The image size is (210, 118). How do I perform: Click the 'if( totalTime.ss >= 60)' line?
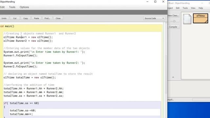pos(21,103)
